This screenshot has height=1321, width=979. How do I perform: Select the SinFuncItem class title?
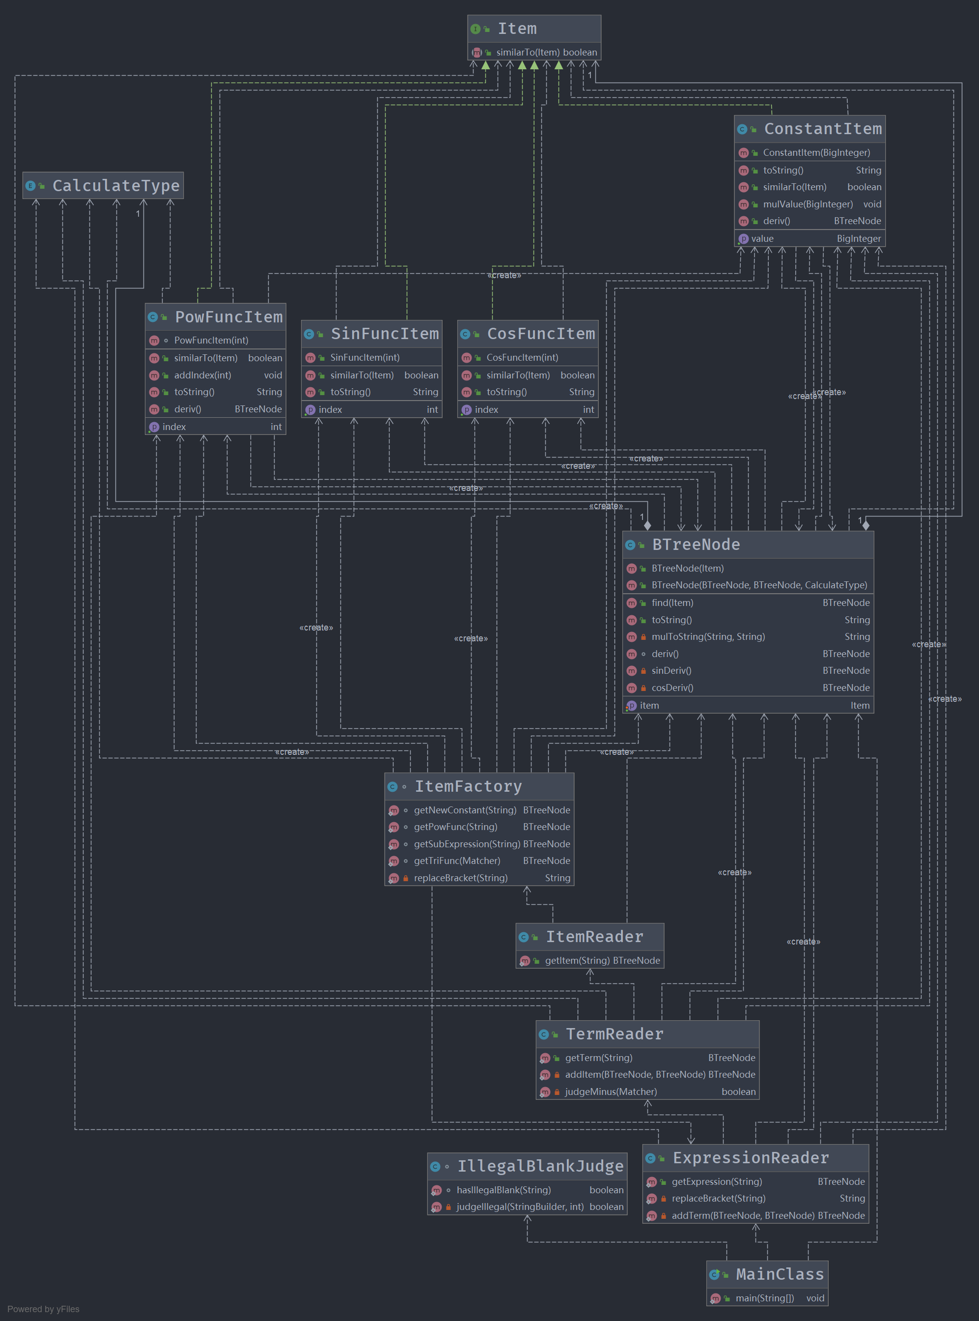(385, 334)
